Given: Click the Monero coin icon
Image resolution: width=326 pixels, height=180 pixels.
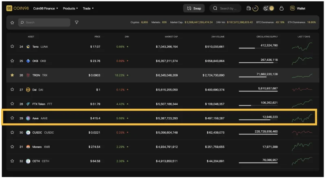Looking at the screenshot, I should [28, 147].
